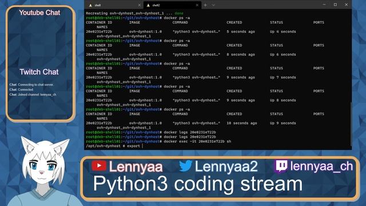366x206 pixels.
Task: Click chat line "Chat: Connected"
Action: click(x=21, y=89)
